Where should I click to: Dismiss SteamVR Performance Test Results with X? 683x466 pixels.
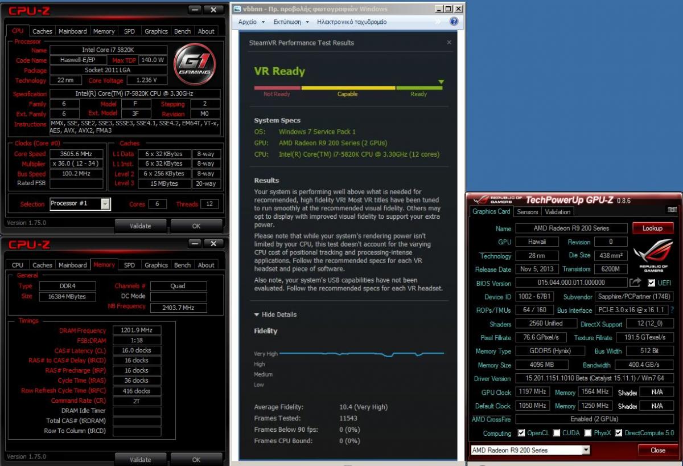(x=449, y=43)
